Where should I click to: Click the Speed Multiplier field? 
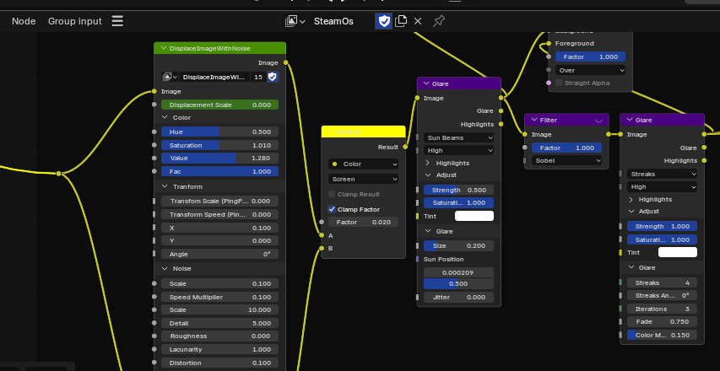(x=220, y=297)
